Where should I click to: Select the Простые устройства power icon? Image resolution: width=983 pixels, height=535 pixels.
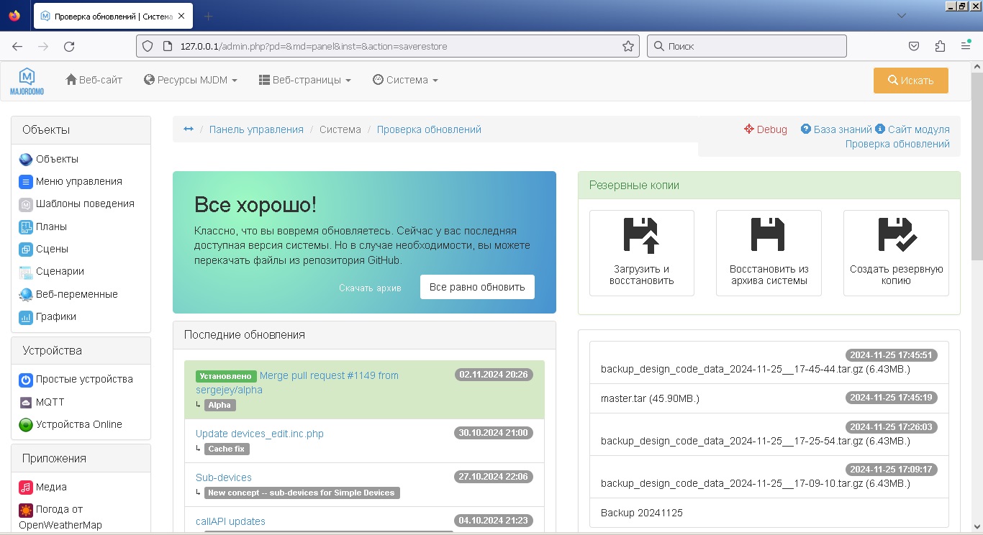point(26,380)
